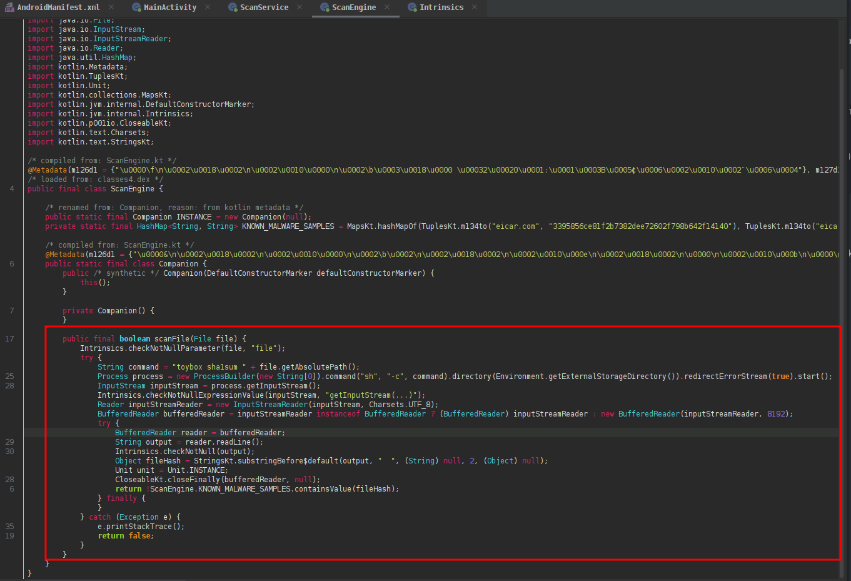Switch to the ScanService tab
851x581 pixels.
coord(264,8)
